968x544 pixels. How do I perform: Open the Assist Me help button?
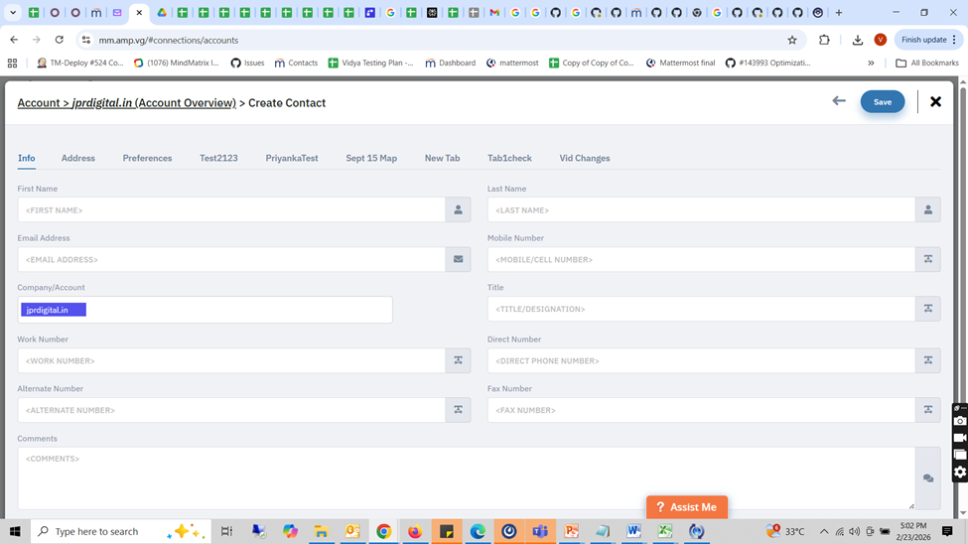[686, 507]
